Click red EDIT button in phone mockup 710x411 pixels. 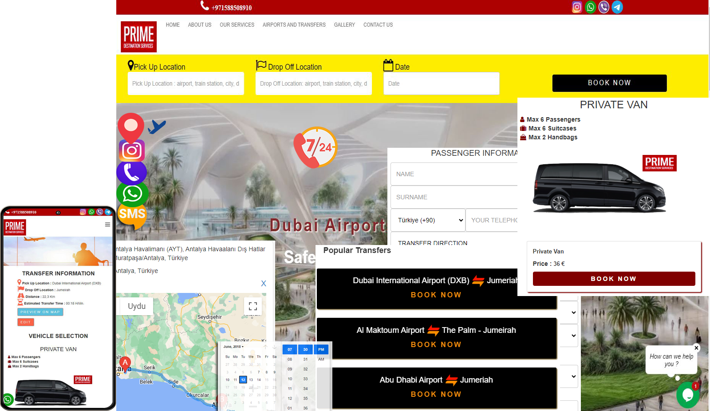coord(25,322)
